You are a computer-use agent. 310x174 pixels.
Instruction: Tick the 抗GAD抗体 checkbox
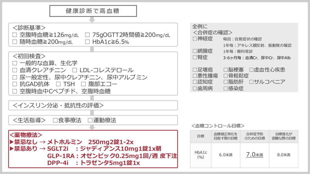tap(15, 84)
